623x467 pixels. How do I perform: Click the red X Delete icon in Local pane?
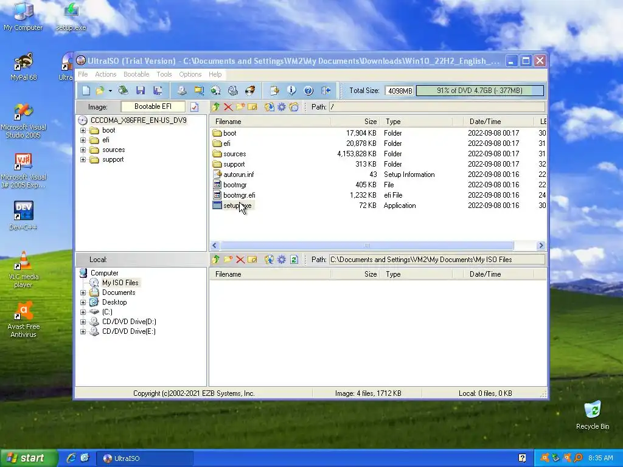[240, 260]
